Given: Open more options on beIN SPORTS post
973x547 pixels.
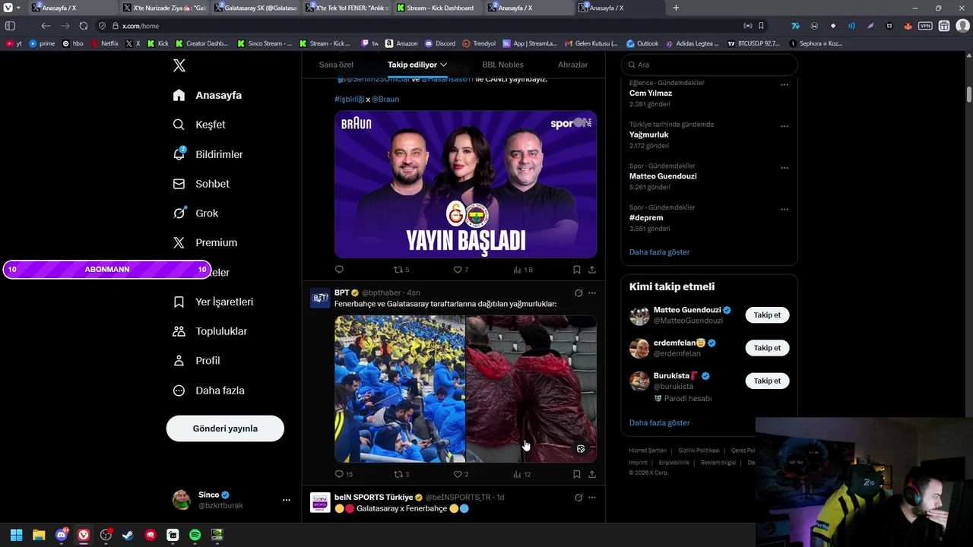Looking at the screenshot, I should (x=592, y=498).
